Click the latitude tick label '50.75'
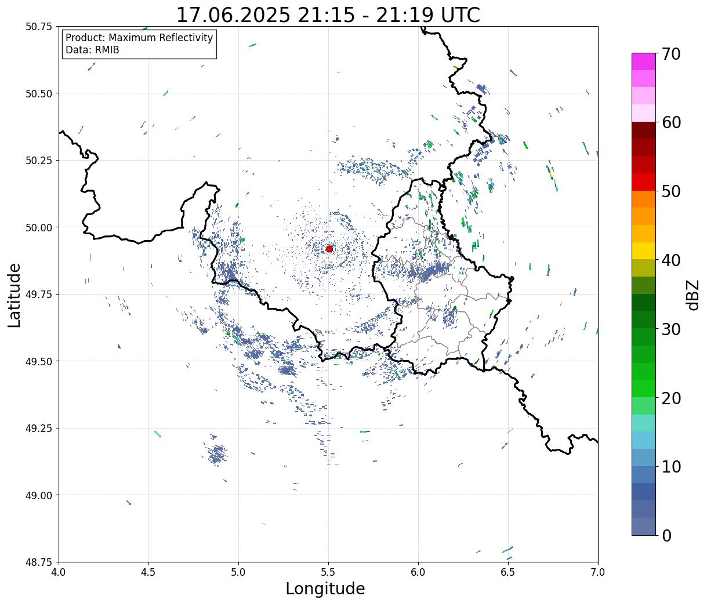 click(39, 27)
